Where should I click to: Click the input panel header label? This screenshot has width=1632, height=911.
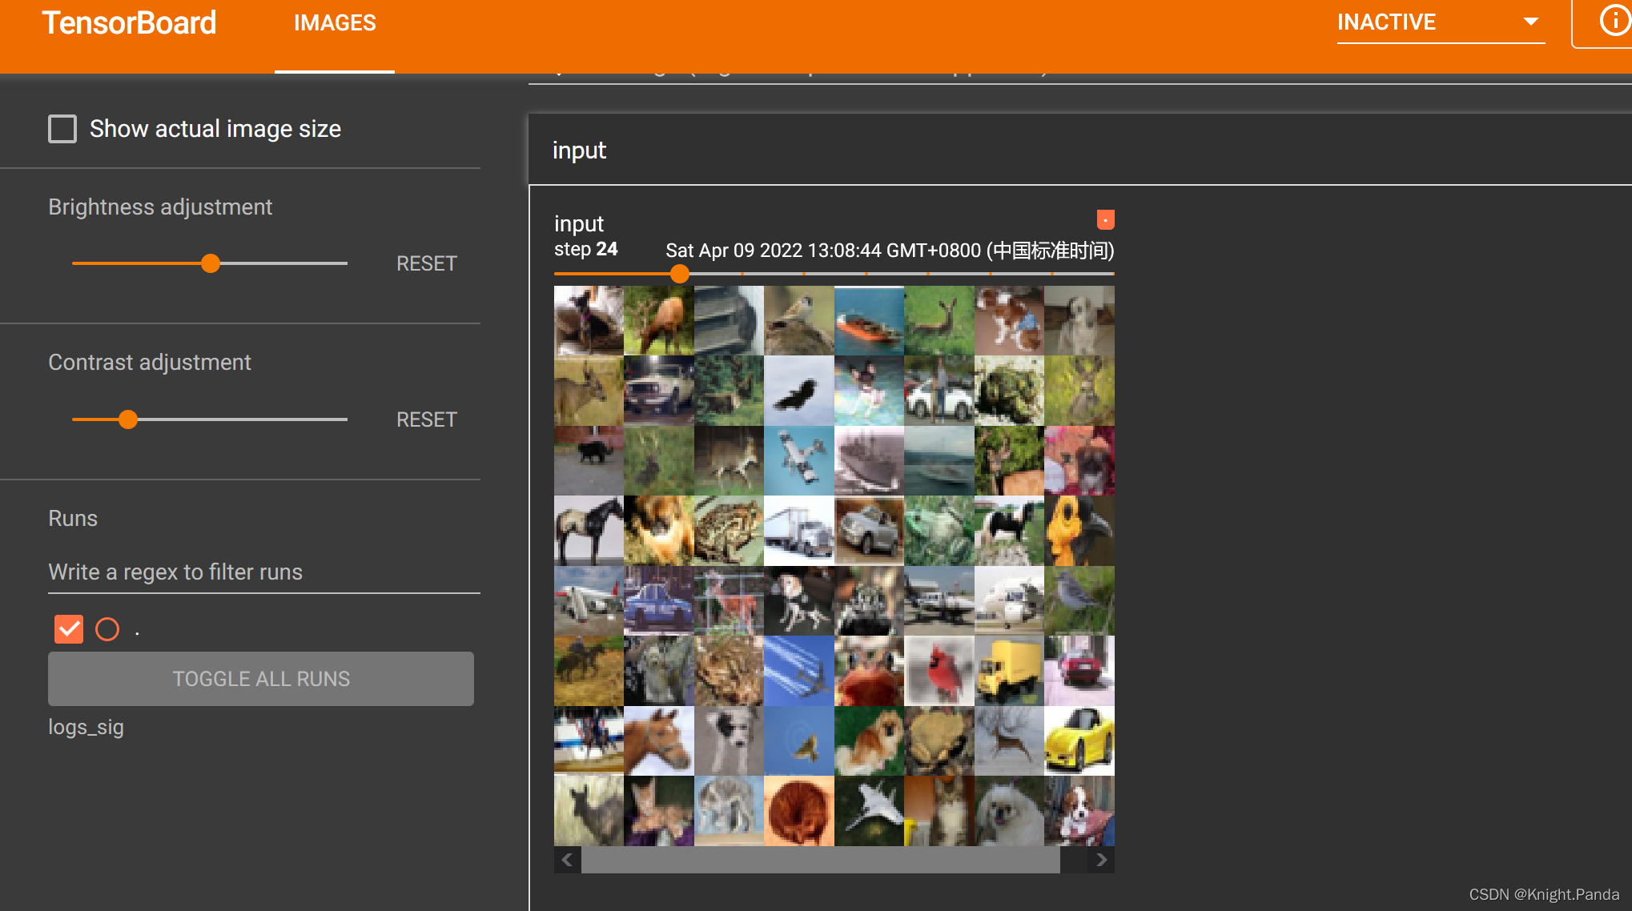[x=580, y=150]
